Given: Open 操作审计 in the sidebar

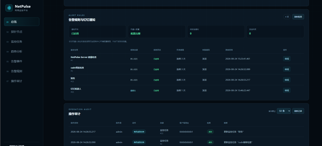Looking at the screenshot, I should 22,81.
